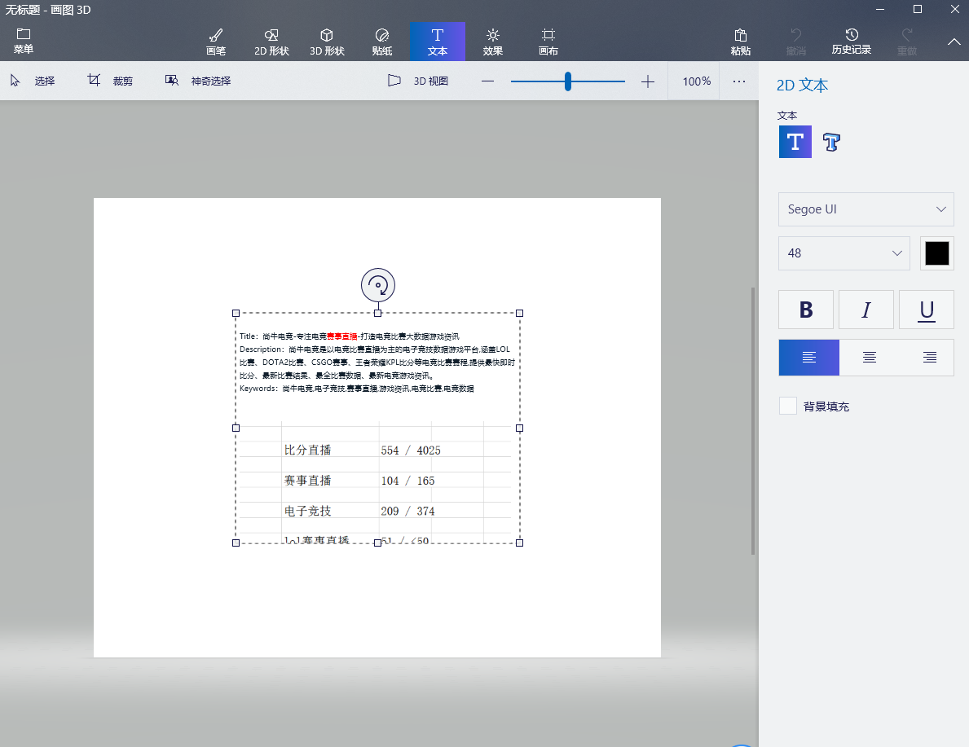Toggle italic I formatting
Viewport: 969px width, 747px height.
[865, 310]
